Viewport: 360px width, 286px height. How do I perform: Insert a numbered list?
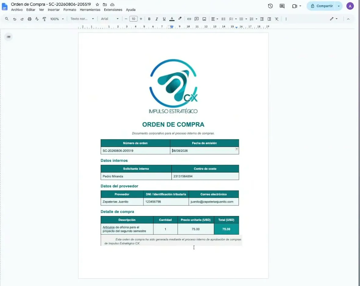[251, 19]
